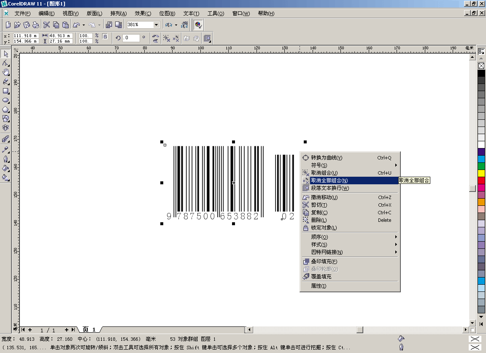
Task: Open the 排列(A) menu
Action: (118, 13)
